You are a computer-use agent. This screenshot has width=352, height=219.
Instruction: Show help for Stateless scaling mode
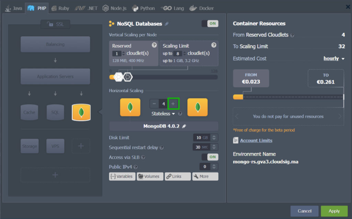(x=180, y=114)
